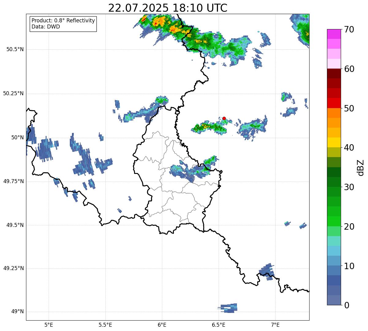Click the latitude label 49.75°N
368x331 pixels.
tap(13, 181)
